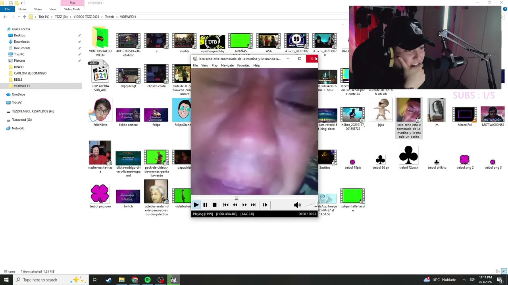The image size is (508, 285).
Task: Go up one folder level in Explorer
Action: (25, 17)
